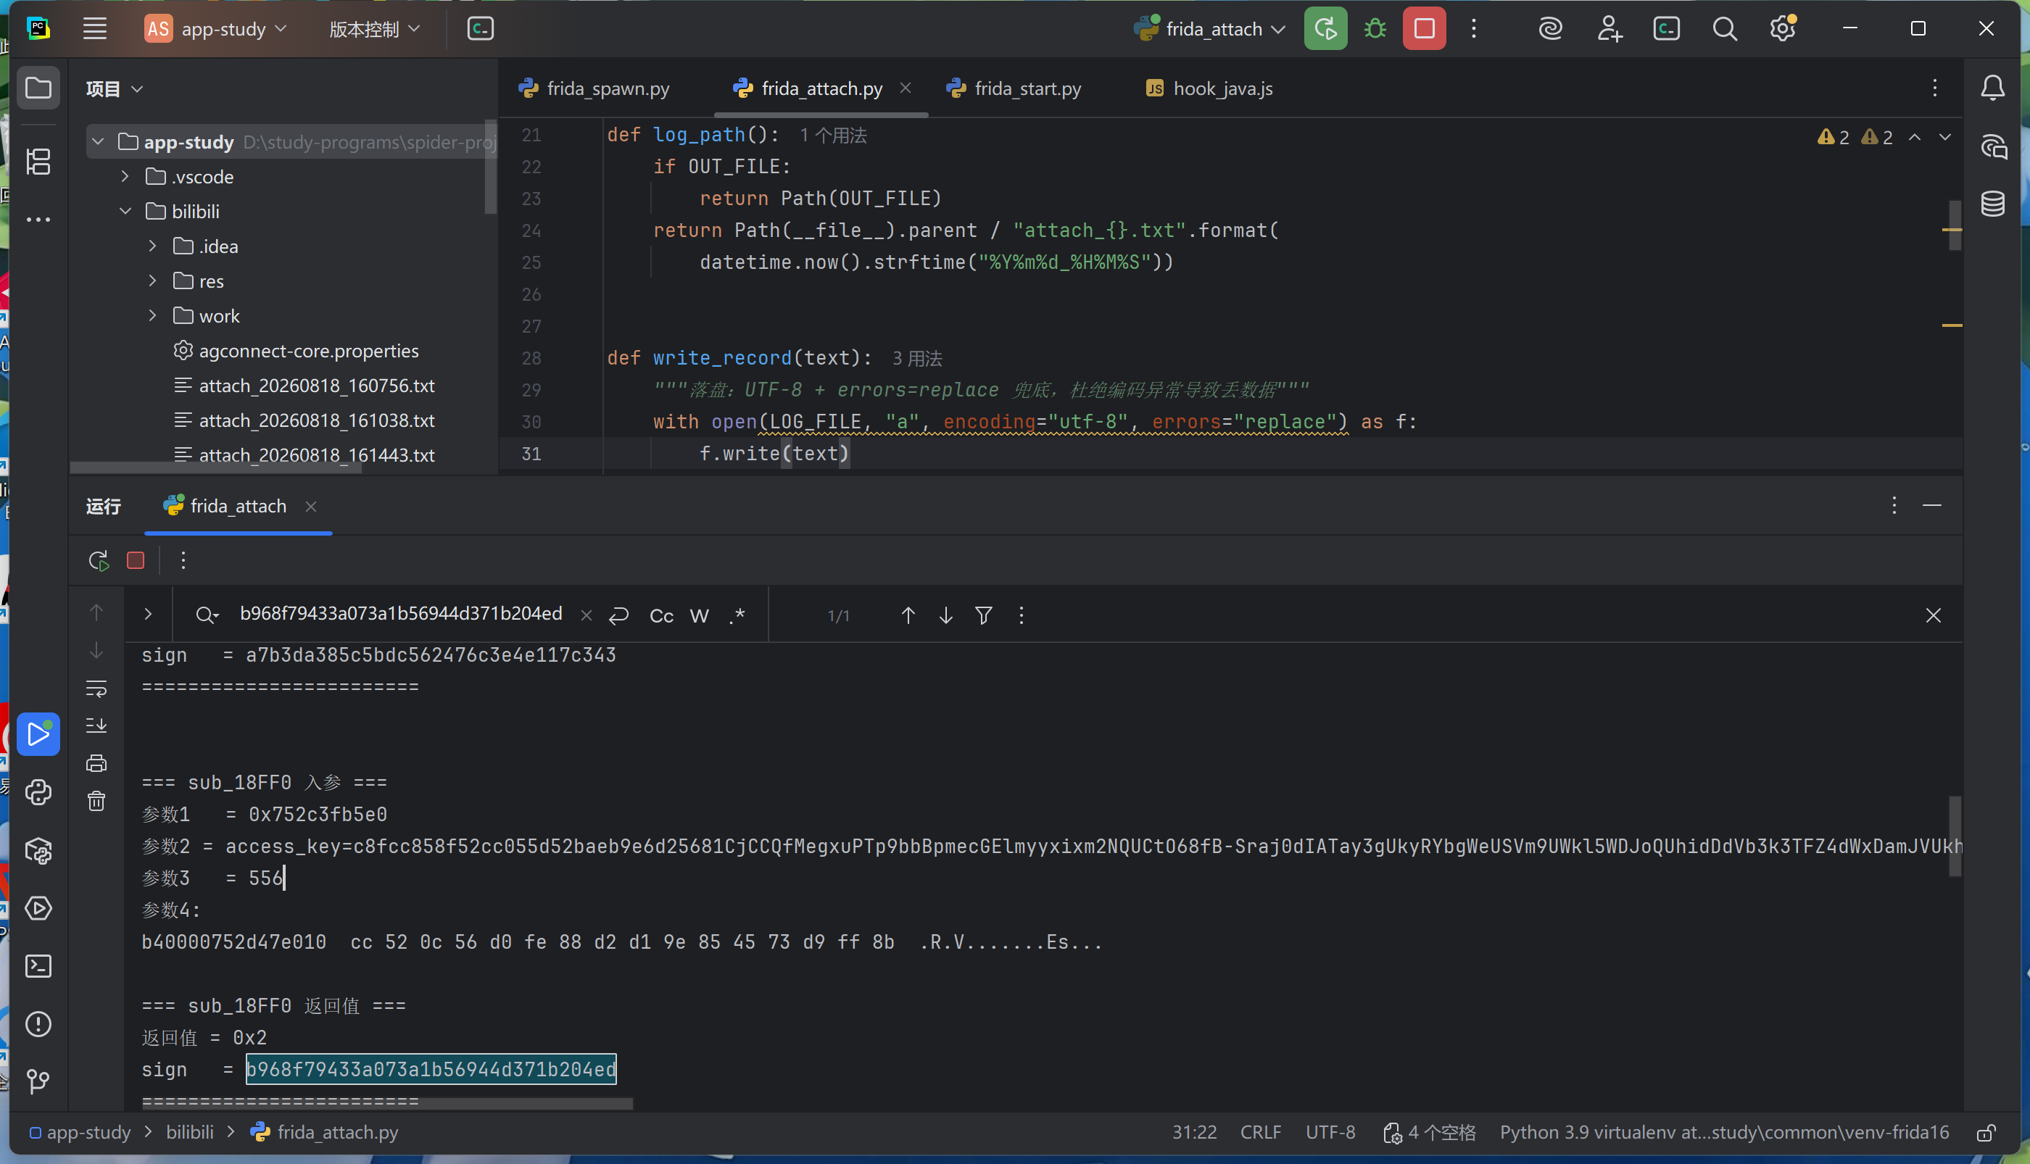Image resolution: width=2030 pixels, height=1164 pixels.
Task: Open the AI Assistant spiral icon
Action: click(1550, 29)
